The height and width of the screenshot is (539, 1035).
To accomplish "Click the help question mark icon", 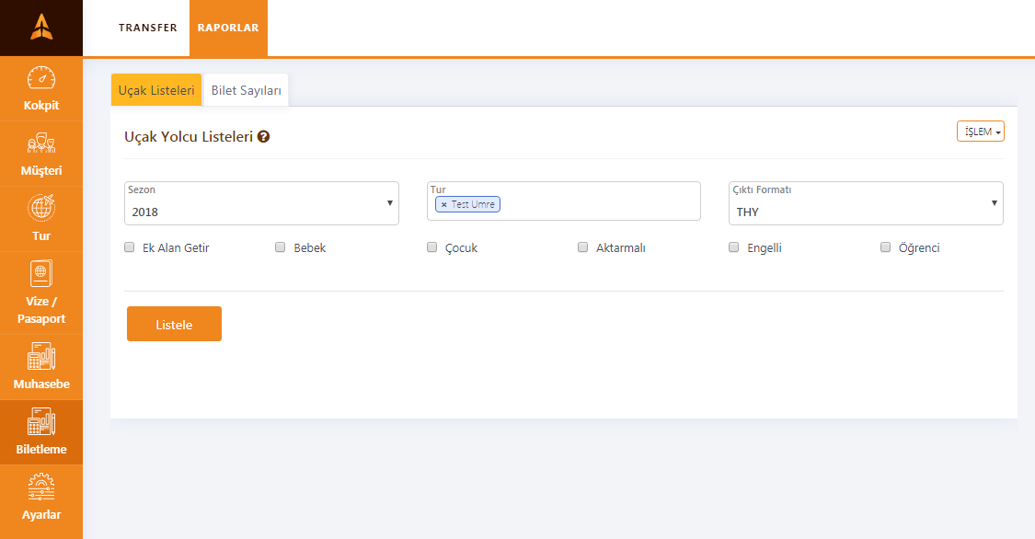I will (263, 136).
